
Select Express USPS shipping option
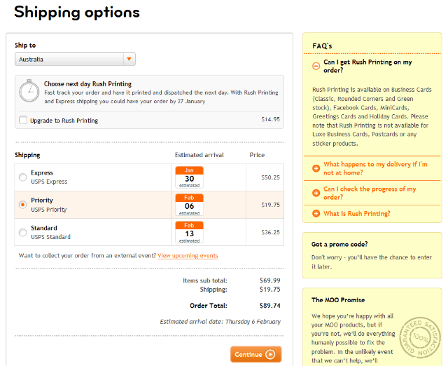pyautogui.click(x=23, y=177)
